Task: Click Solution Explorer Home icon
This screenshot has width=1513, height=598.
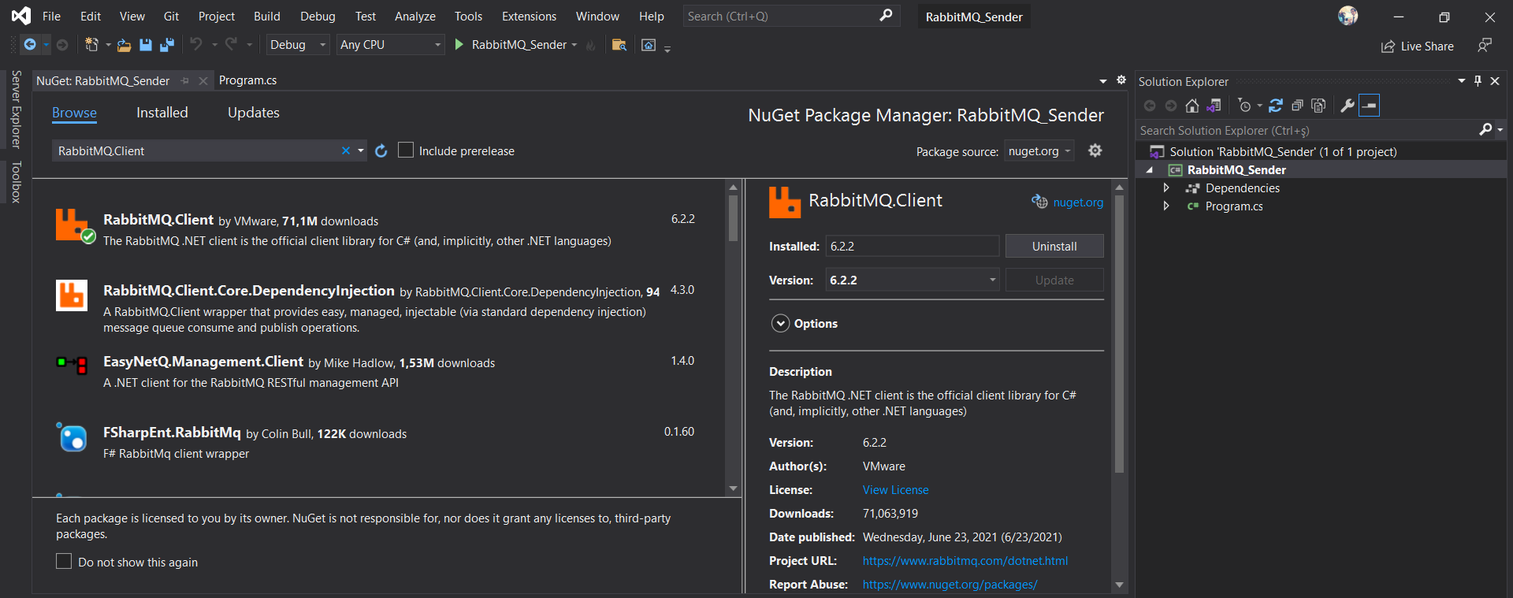Action: pyautogui.click(x=1192, y=106)
